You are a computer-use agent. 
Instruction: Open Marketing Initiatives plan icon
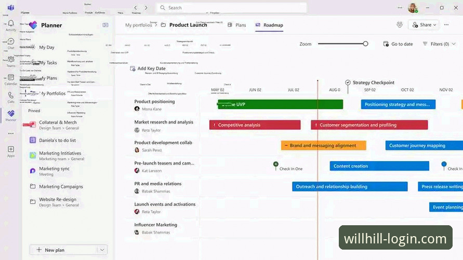[x=33, y=155]
